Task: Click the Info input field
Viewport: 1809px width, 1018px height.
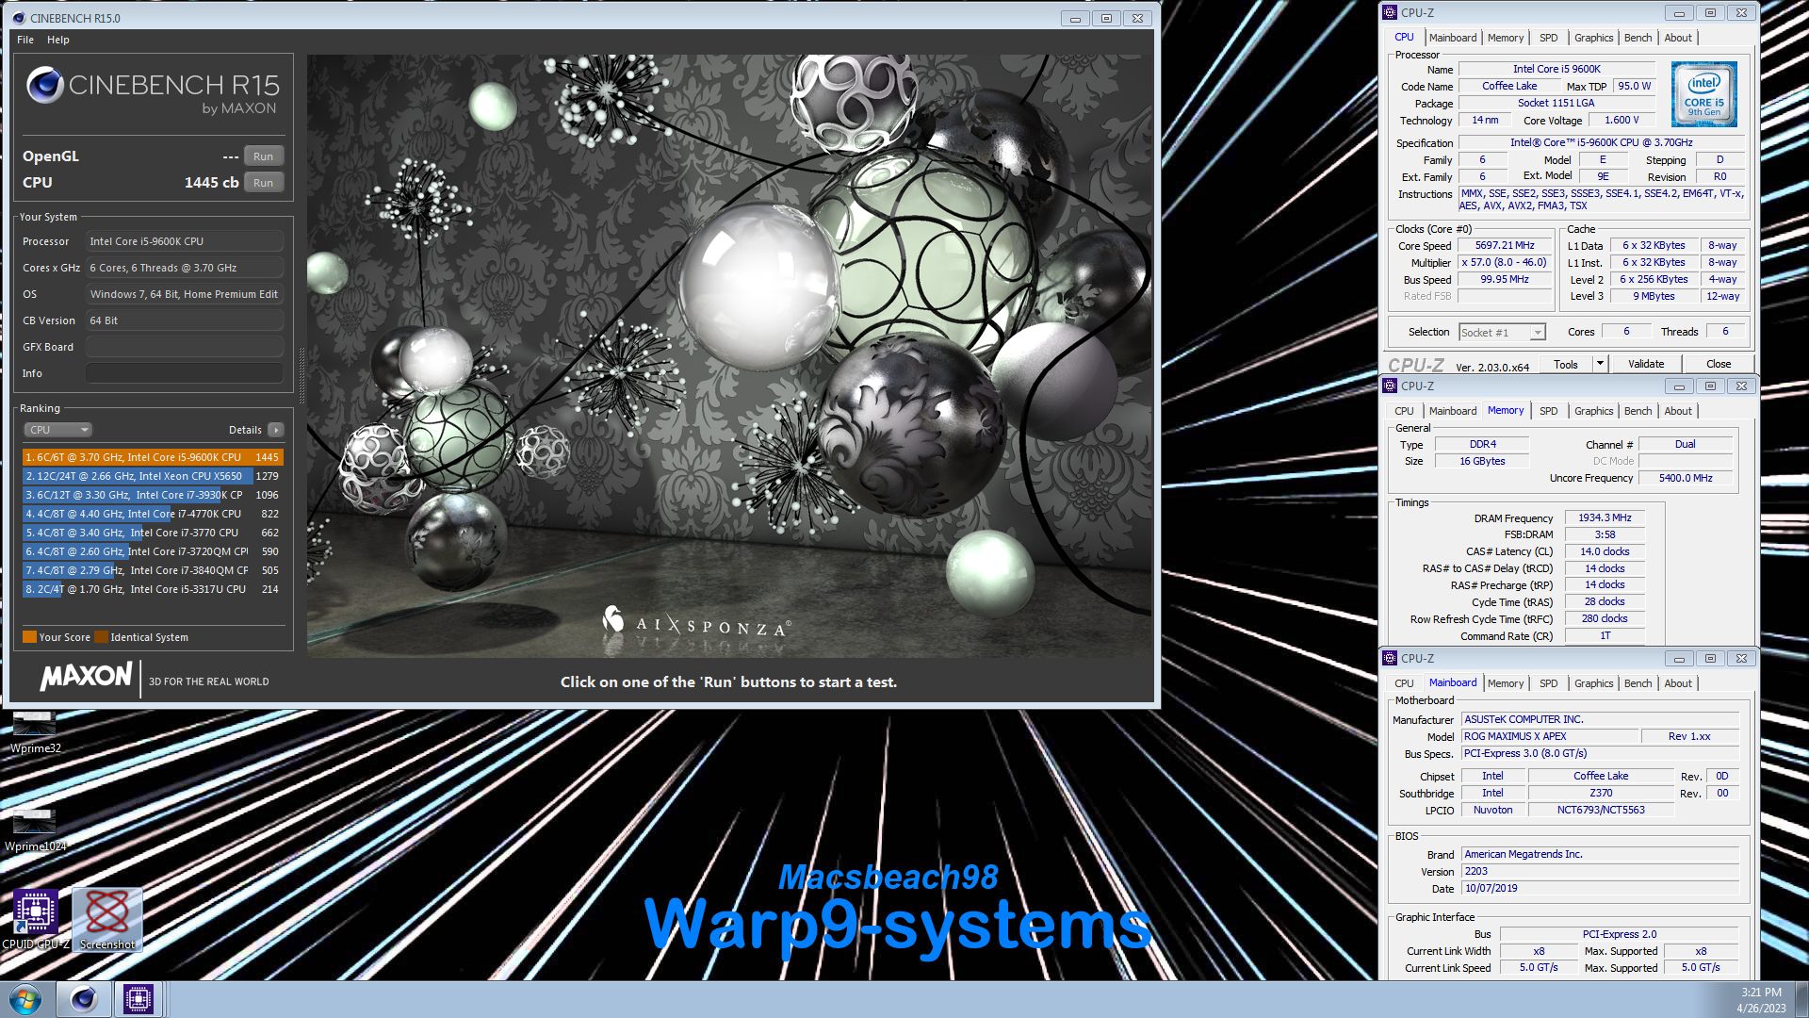Action: [185, 373]
